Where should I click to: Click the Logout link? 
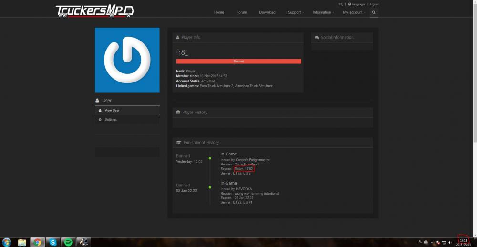[373, 4]
